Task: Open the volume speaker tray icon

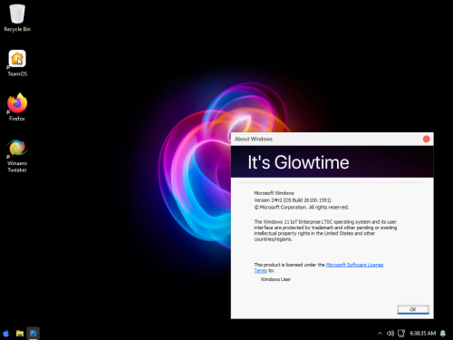Action: pyautogui.click(x=390, y=334)
